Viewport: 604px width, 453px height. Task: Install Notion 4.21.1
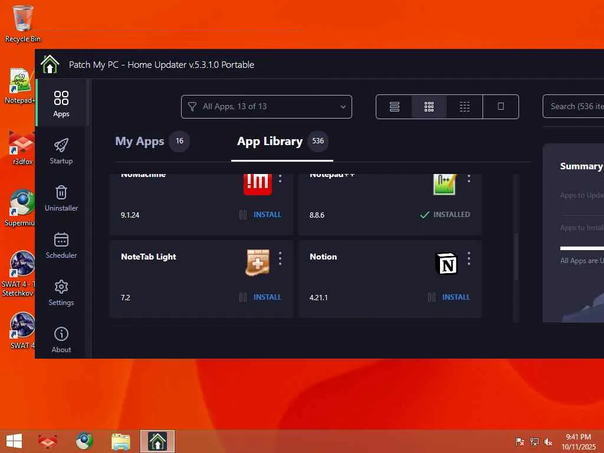[456, 297]
